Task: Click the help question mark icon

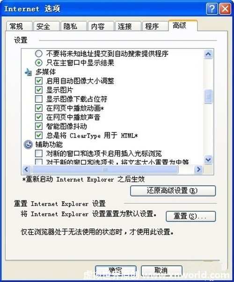Action: click(x=212, y=8)
